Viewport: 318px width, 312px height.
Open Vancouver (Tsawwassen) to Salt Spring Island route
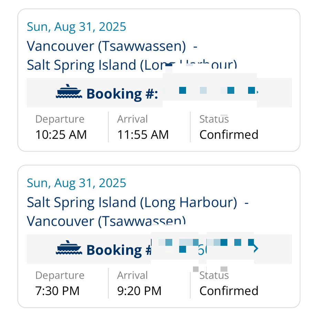pyautogui.click(x=132, y=56)
